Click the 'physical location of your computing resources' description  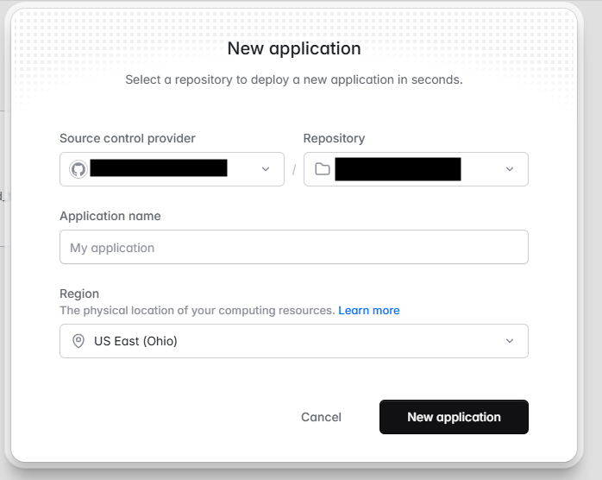[197, 310]
